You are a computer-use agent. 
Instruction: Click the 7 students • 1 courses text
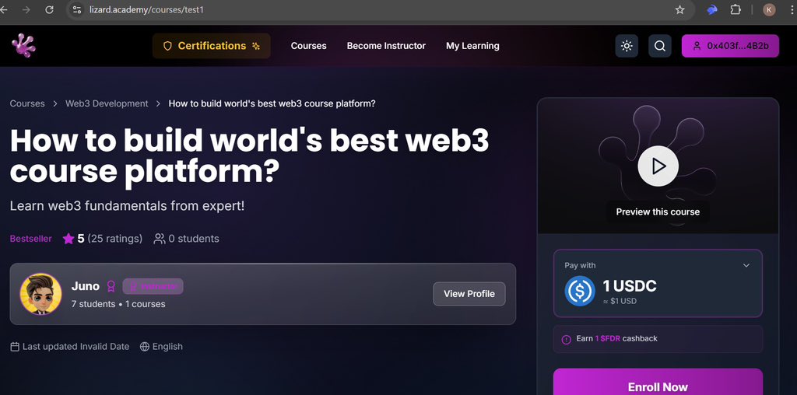pyautogui.click(x=118, y=304)
